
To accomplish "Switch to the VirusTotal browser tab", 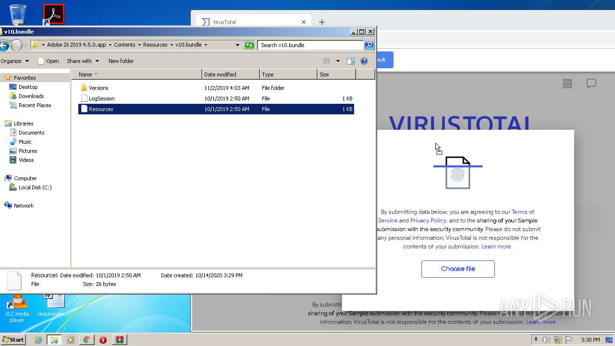I will [254, 22].
